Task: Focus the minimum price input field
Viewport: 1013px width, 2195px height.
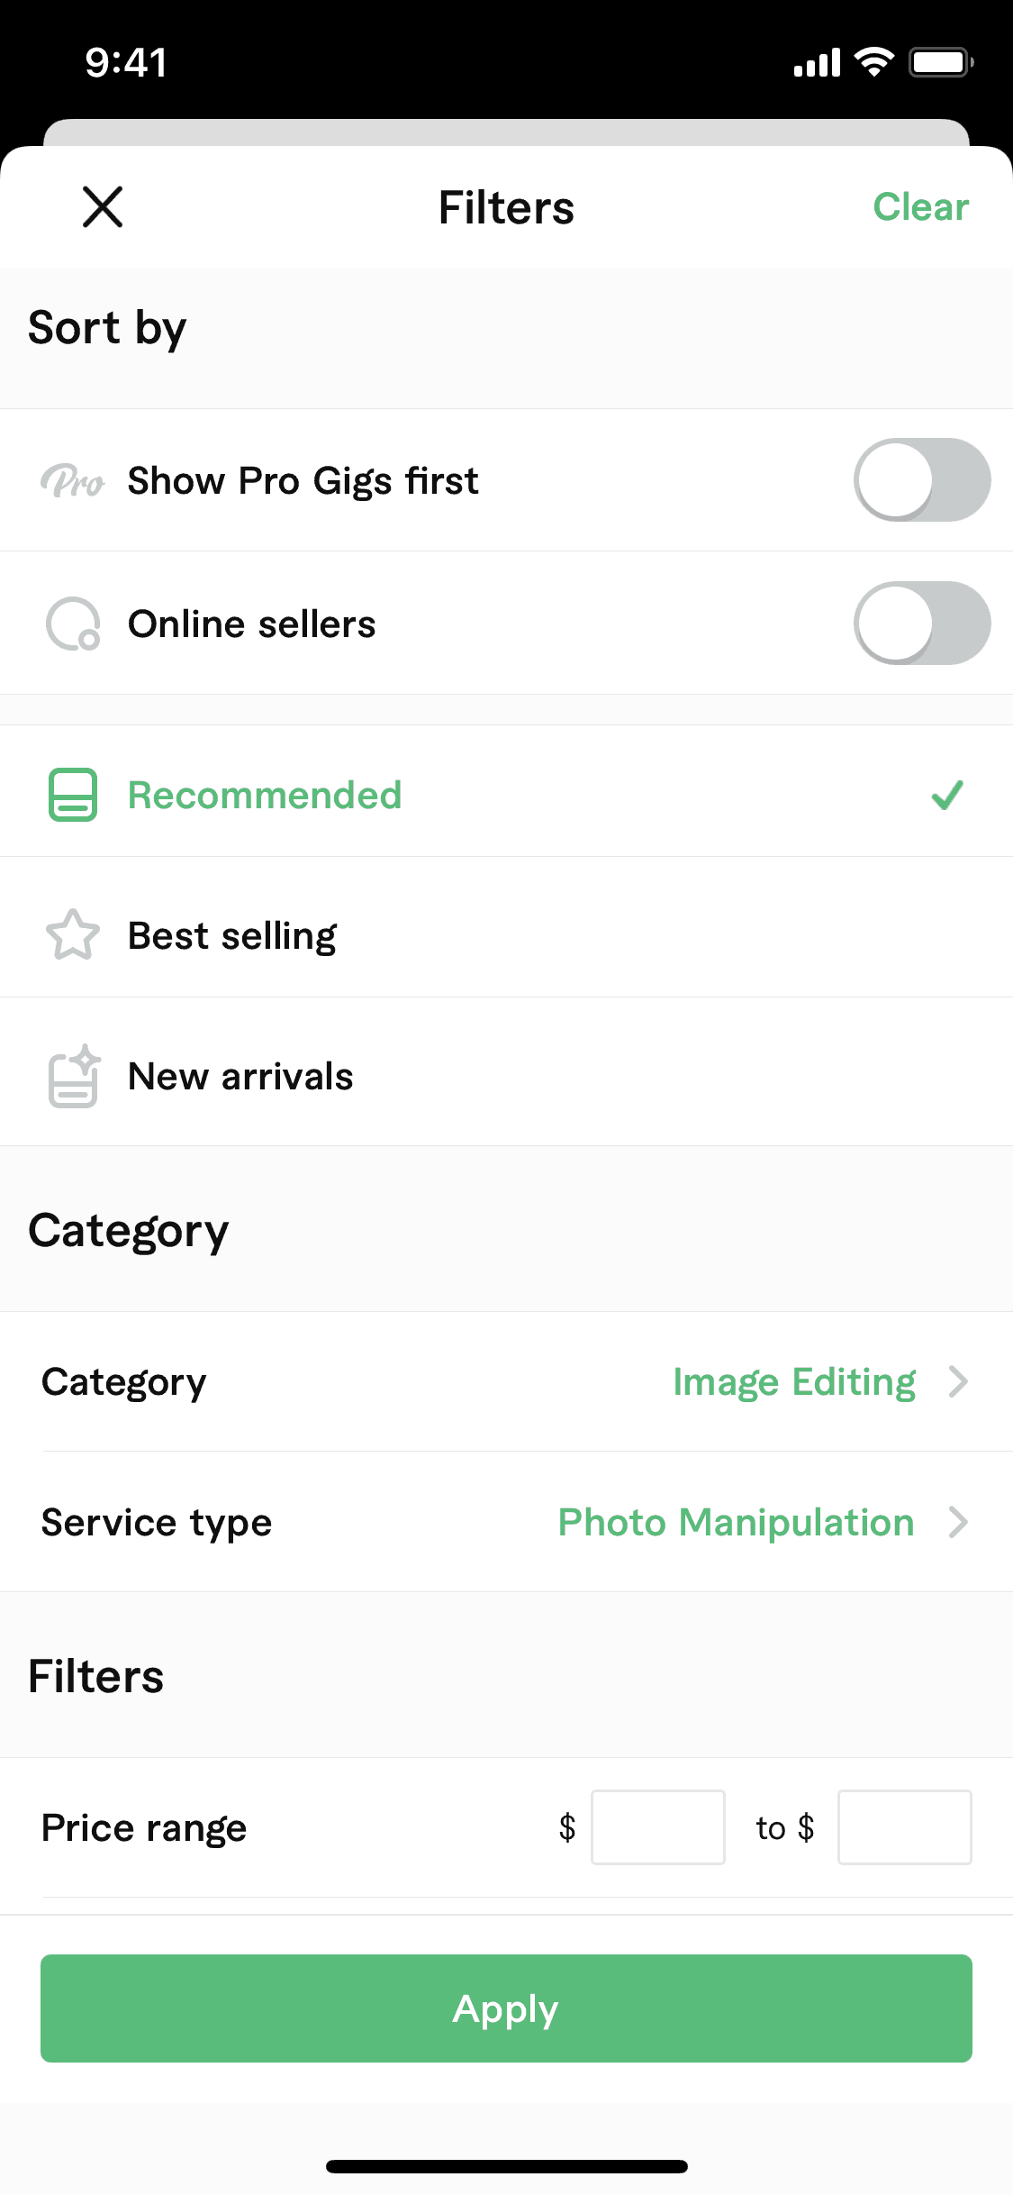Action: 657,1827
